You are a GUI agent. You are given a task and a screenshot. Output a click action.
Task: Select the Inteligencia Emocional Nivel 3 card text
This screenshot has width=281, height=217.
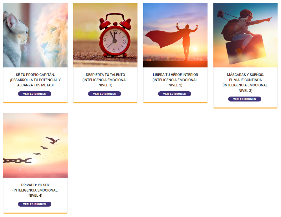(245, 88)
